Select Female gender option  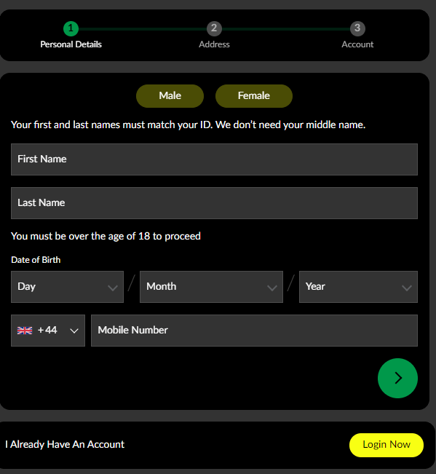(254, 96)
